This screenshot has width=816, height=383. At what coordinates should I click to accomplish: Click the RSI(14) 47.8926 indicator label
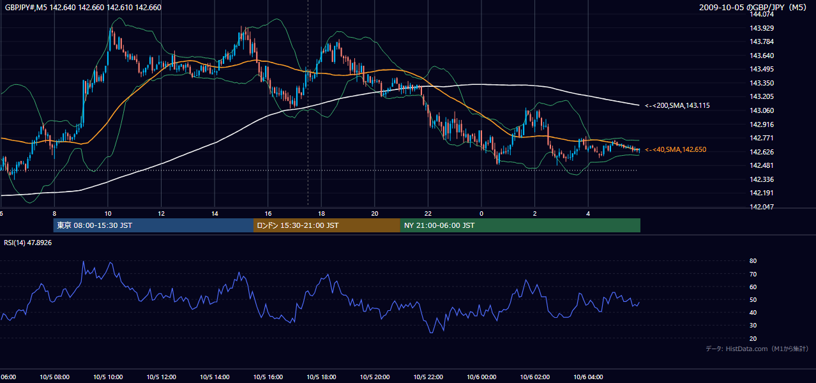[28, 243]
